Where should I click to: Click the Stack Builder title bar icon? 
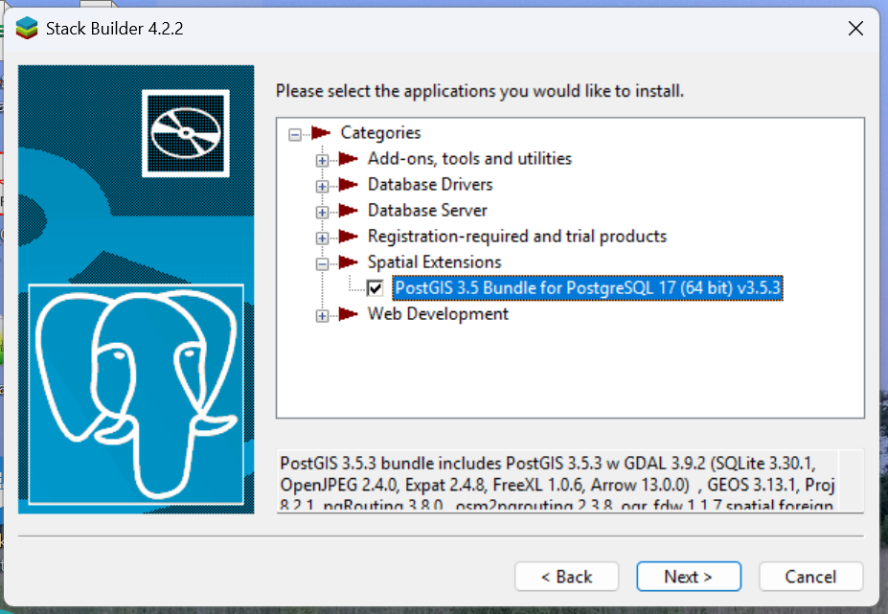[26, 28]
